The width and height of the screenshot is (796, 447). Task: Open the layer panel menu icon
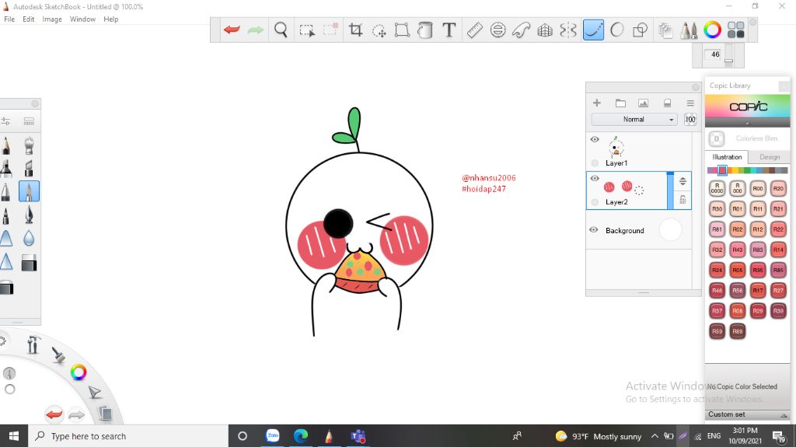pyautogui.click(x=690, y=103)
